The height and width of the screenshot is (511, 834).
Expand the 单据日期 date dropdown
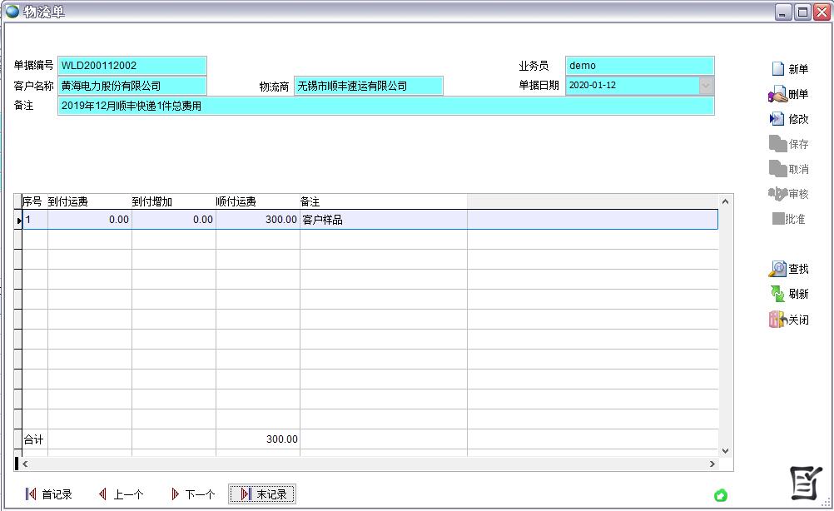tap(706, 86)
